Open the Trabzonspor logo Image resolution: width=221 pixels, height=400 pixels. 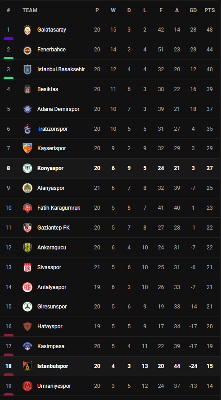pos(27,129)
